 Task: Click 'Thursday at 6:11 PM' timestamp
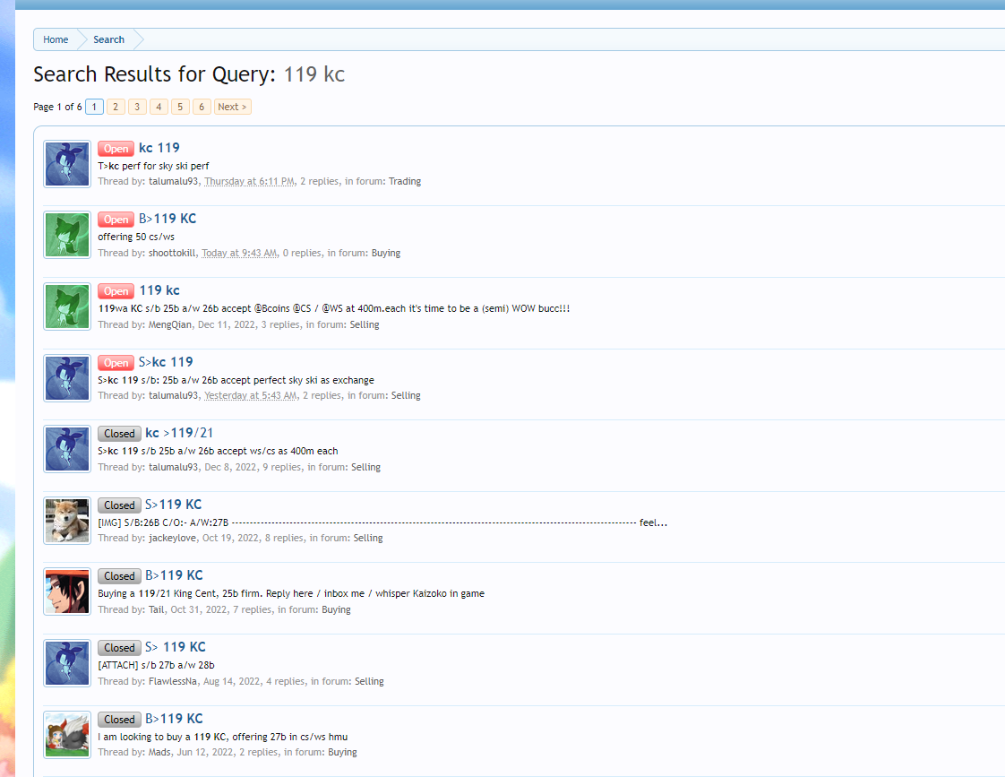(x=249, y=181)
